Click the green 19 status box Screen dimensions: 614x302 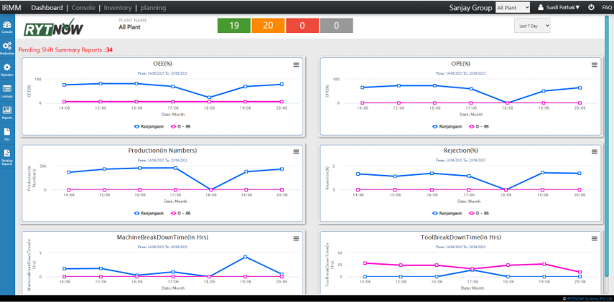[233, 26]
